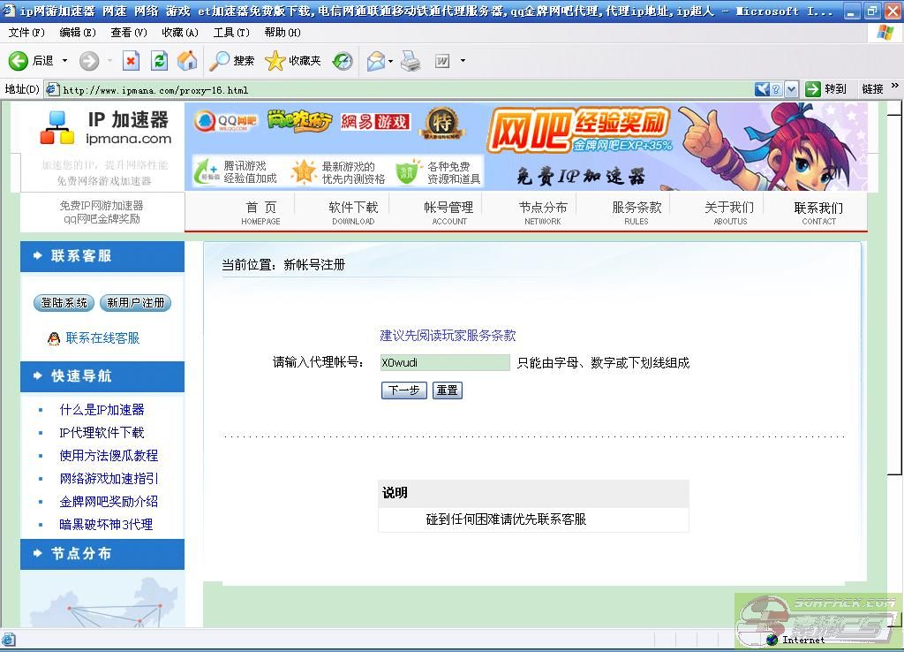Viewport: 904px width, 652px height.
Task: Click the Back navigation icon
Action: tap(18, 62)
